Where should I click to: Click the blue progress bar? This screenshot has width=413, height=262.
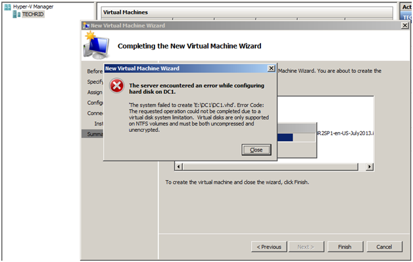pyautogui.click(x=285, y=137)
